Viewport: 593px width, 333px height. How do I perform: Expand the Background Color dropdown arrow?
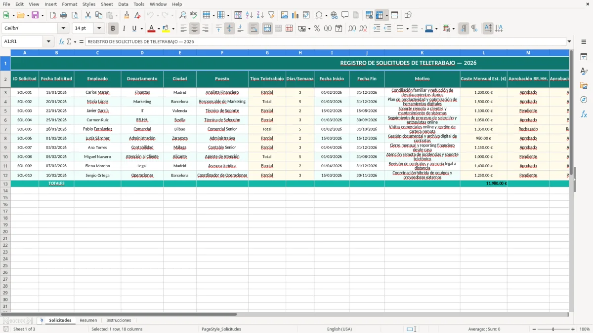click(173, 29)
